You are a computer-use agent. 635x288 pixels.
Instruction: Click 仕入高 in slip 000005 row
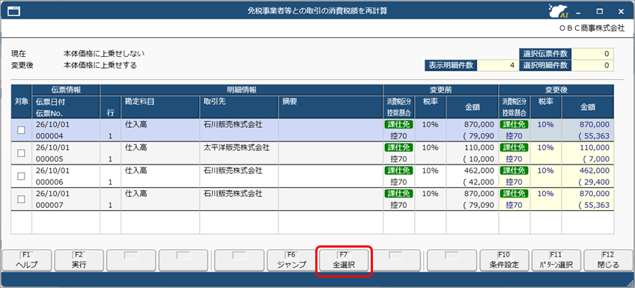click(136, 147)
